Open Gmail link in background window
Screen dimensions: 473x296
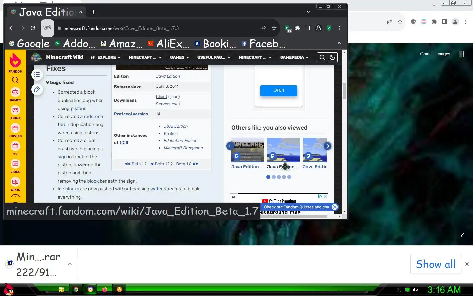coord(426,54)
